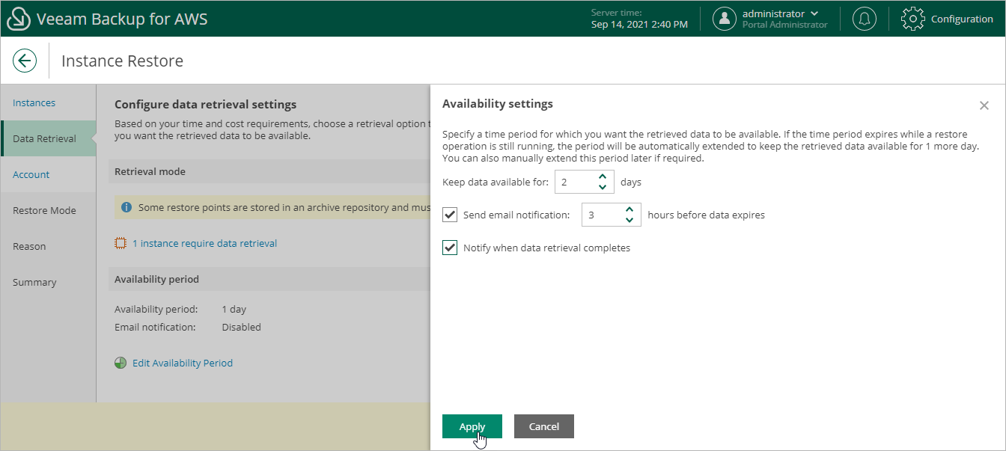This screenshot has height=451, width=1006.
Task: Click the email notification hours field
Action: 600,215
